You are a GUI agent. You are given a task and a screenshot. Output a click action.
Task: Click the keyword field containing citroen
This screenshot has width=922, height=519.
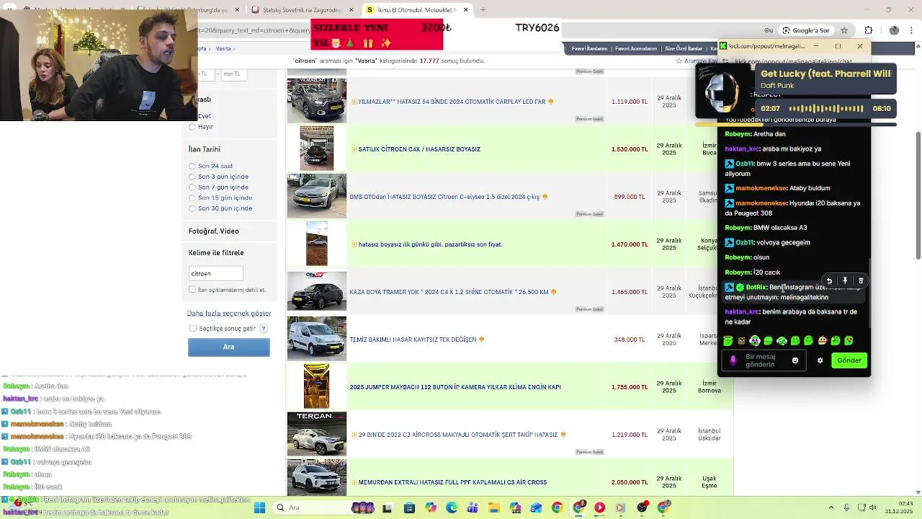[215, 274]
